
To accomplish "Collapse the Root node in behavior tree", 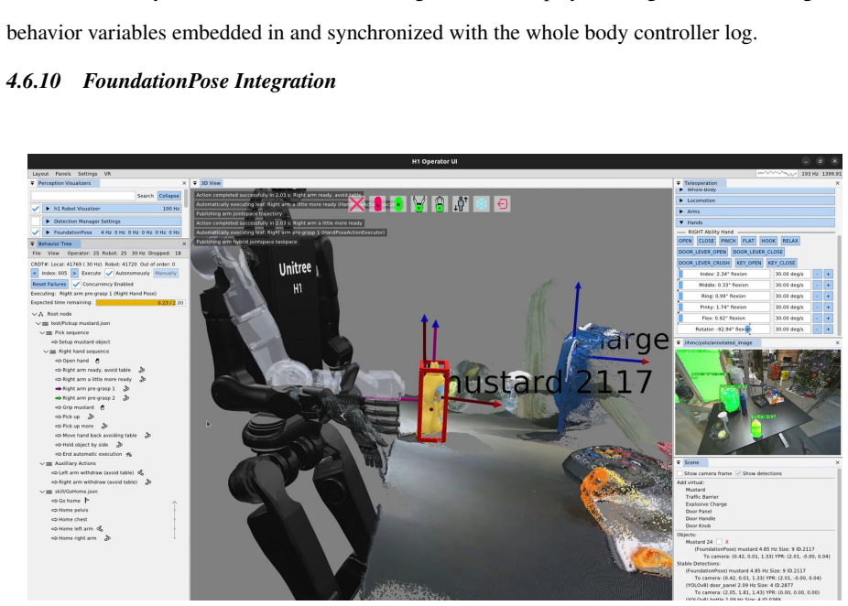I will [34, 314].
